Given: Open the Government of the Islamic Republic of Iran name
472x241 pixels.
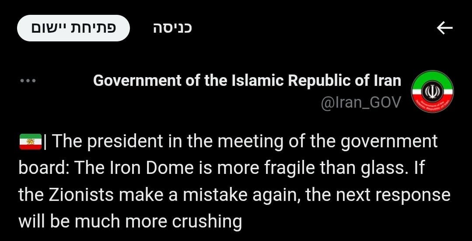Looking at the screenshot, I should point(247,81).
